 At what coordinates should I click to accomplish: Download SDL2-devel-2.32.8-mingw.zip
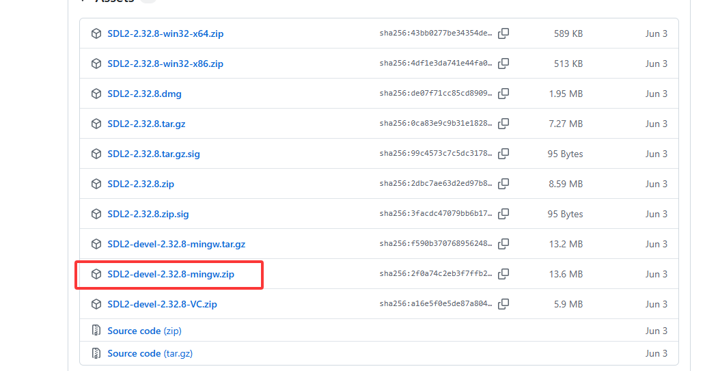(x=171, y=274)
